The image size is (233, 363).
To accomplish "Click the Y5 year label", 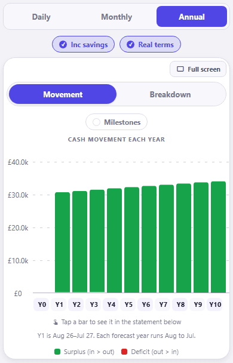I will click(x=128, y=304).
